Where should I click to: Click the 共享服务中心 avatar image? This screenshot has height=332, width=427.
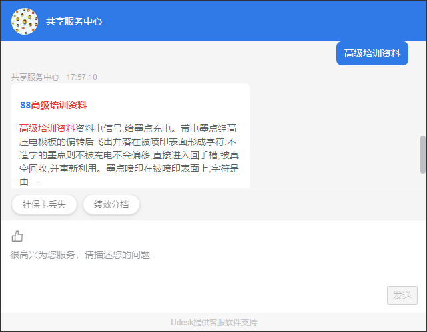click(25, 21)
